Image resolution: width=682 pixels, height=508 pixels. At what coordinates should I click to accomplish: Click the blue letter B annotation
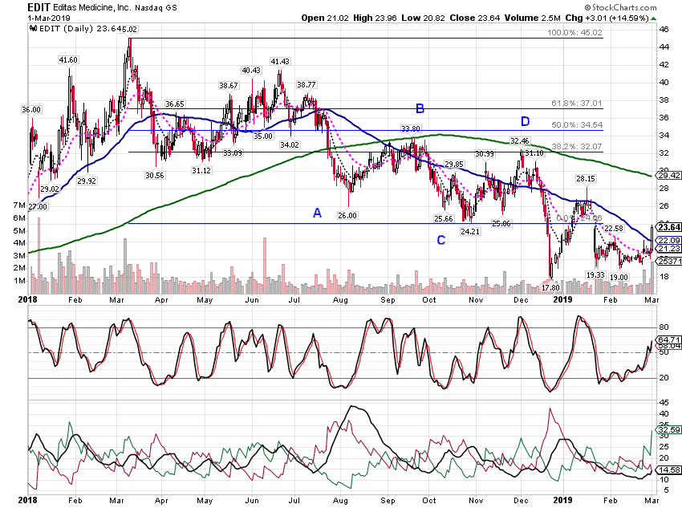420,108
